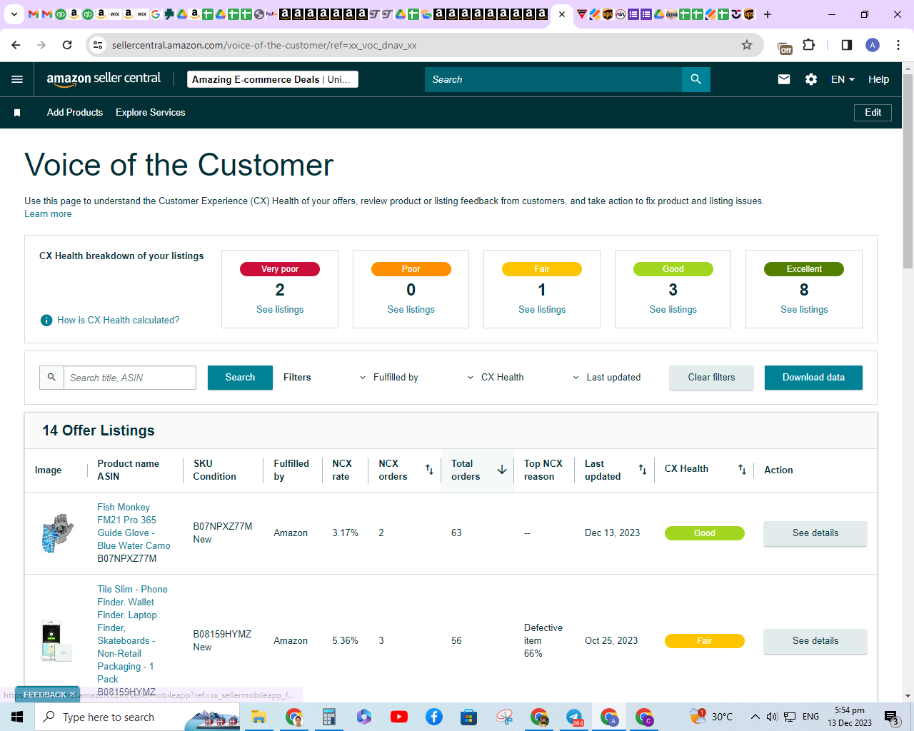The width and height of the screenshot is (914, 731).
Task: Click the Search title, ASIN input field
Action: coord(130,378)
